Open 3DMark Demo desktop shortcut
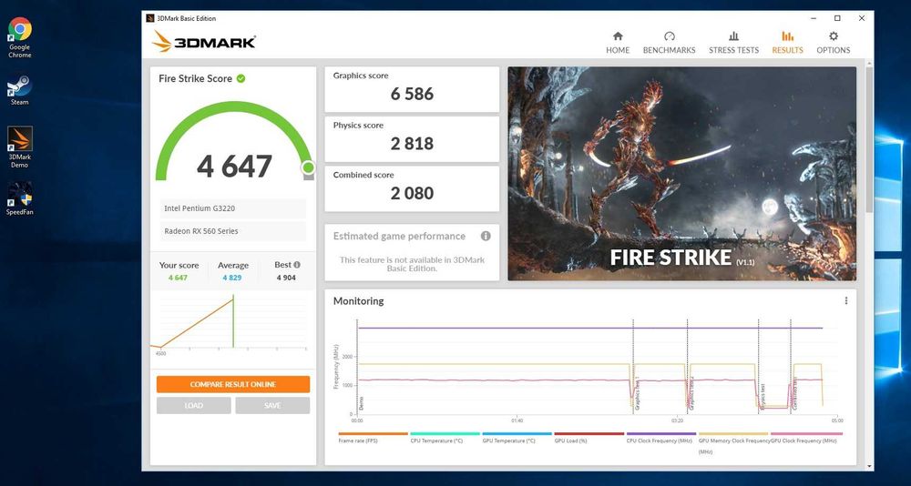 coord(20,147)
